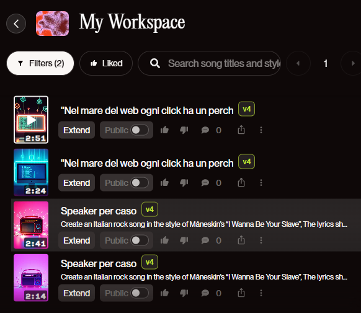Screen dimensions: 361x313
Task: Dislike the 2:24 "Nel mare del web" song
Action: [x=184, y=183]
